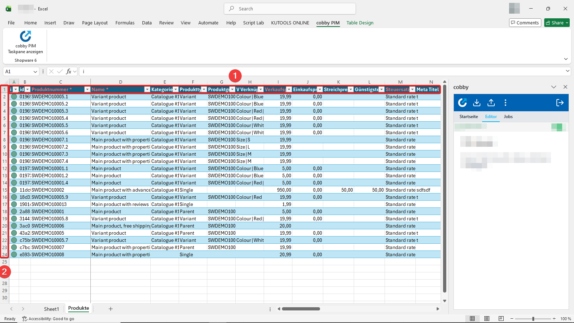Switch to the Sheet1 worksheet tab
This screenshot has height=323, width=574.
pos(51,309)
